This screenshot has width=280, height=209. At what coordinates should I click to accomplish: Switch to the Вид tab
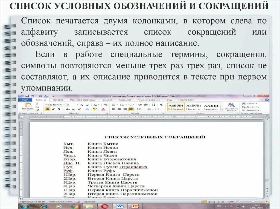tap(169, 100)
